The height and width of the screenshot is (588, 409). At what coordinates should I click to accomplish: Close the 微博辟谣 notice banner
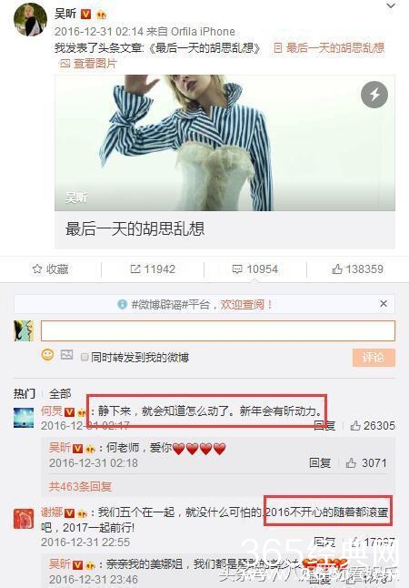pos(384,304)
